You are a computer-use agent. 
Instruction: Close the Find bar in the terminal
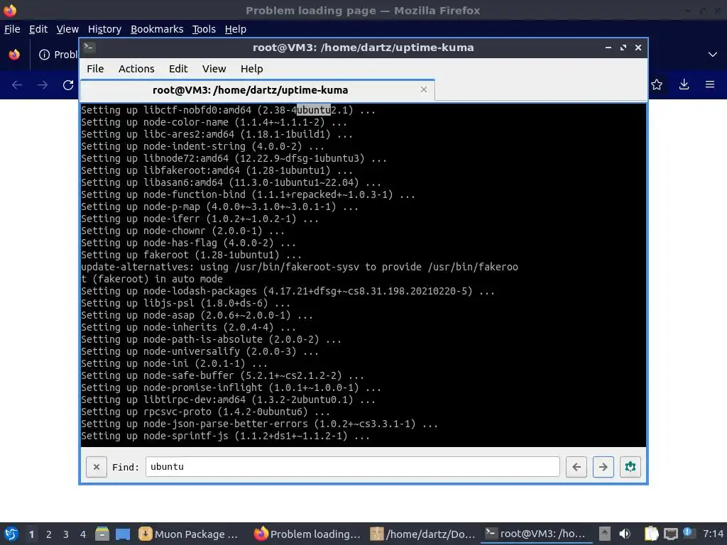97,467
